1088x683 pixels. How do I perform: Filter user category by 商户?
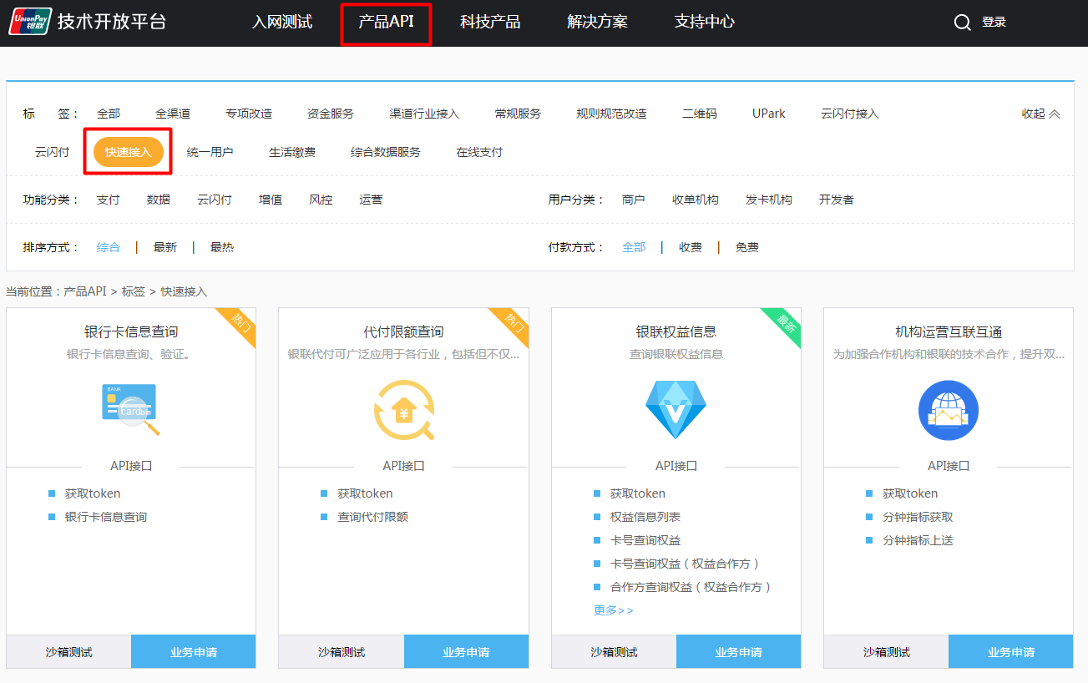click(633, 200)
